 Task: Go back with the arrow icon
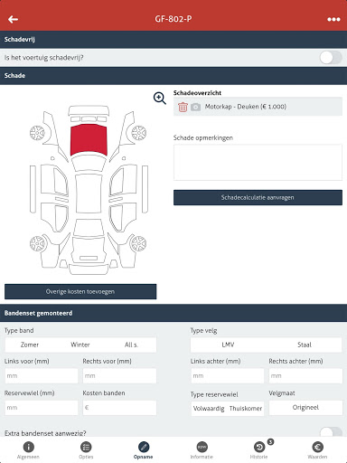[x=14, y=19]
